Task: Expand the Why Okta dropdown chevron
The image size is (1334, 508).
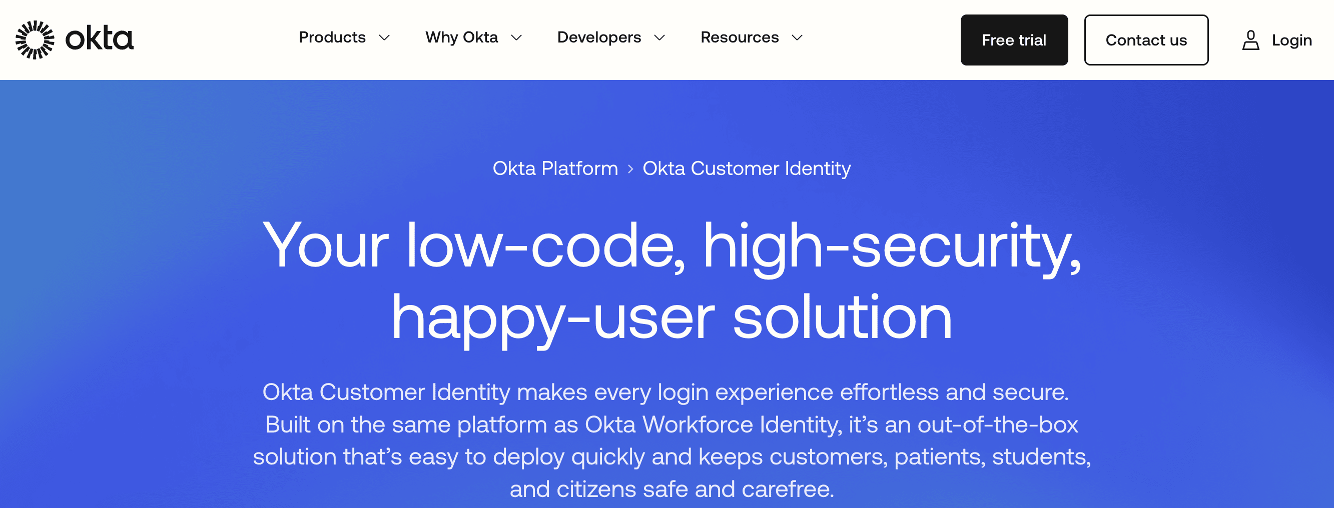Action: pyautogui.click(x=516, y=38)
